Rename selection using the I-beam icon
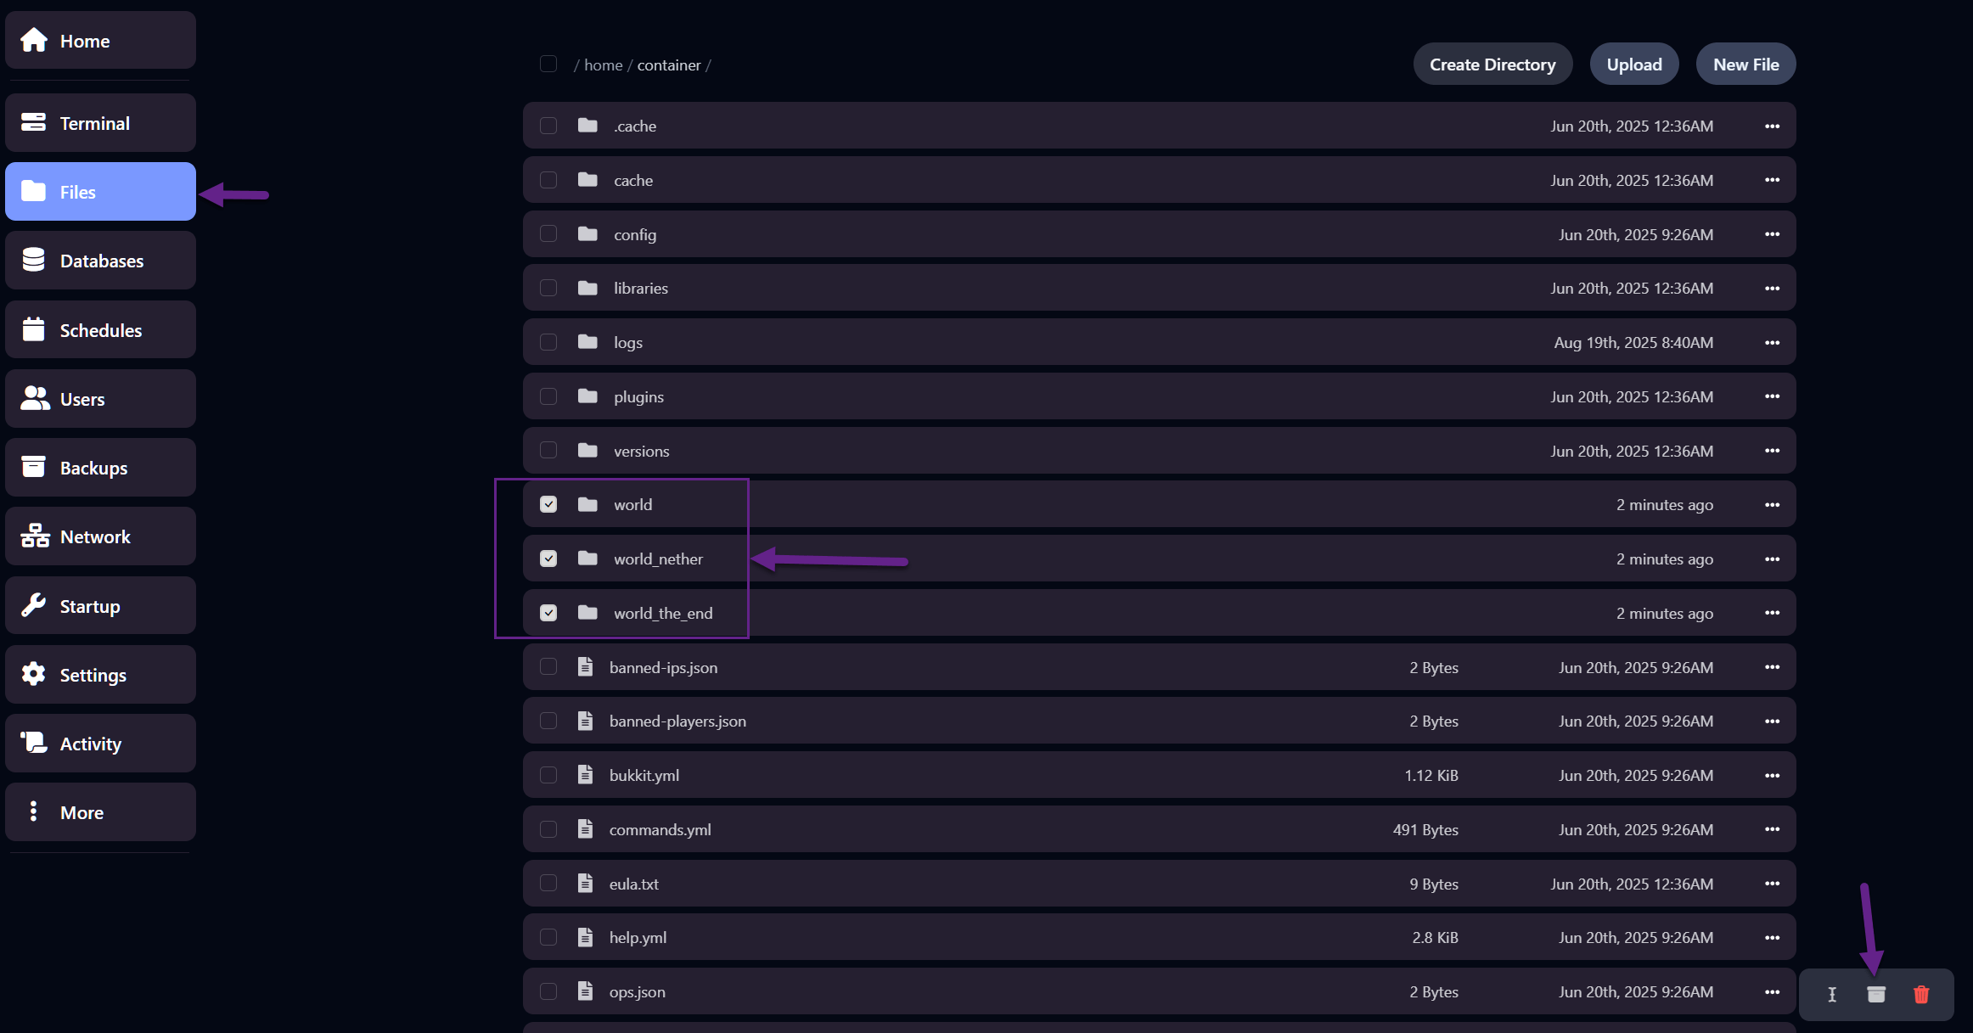The width and height of the screenshot is (1973, 1033). [x=1831, y=993]
